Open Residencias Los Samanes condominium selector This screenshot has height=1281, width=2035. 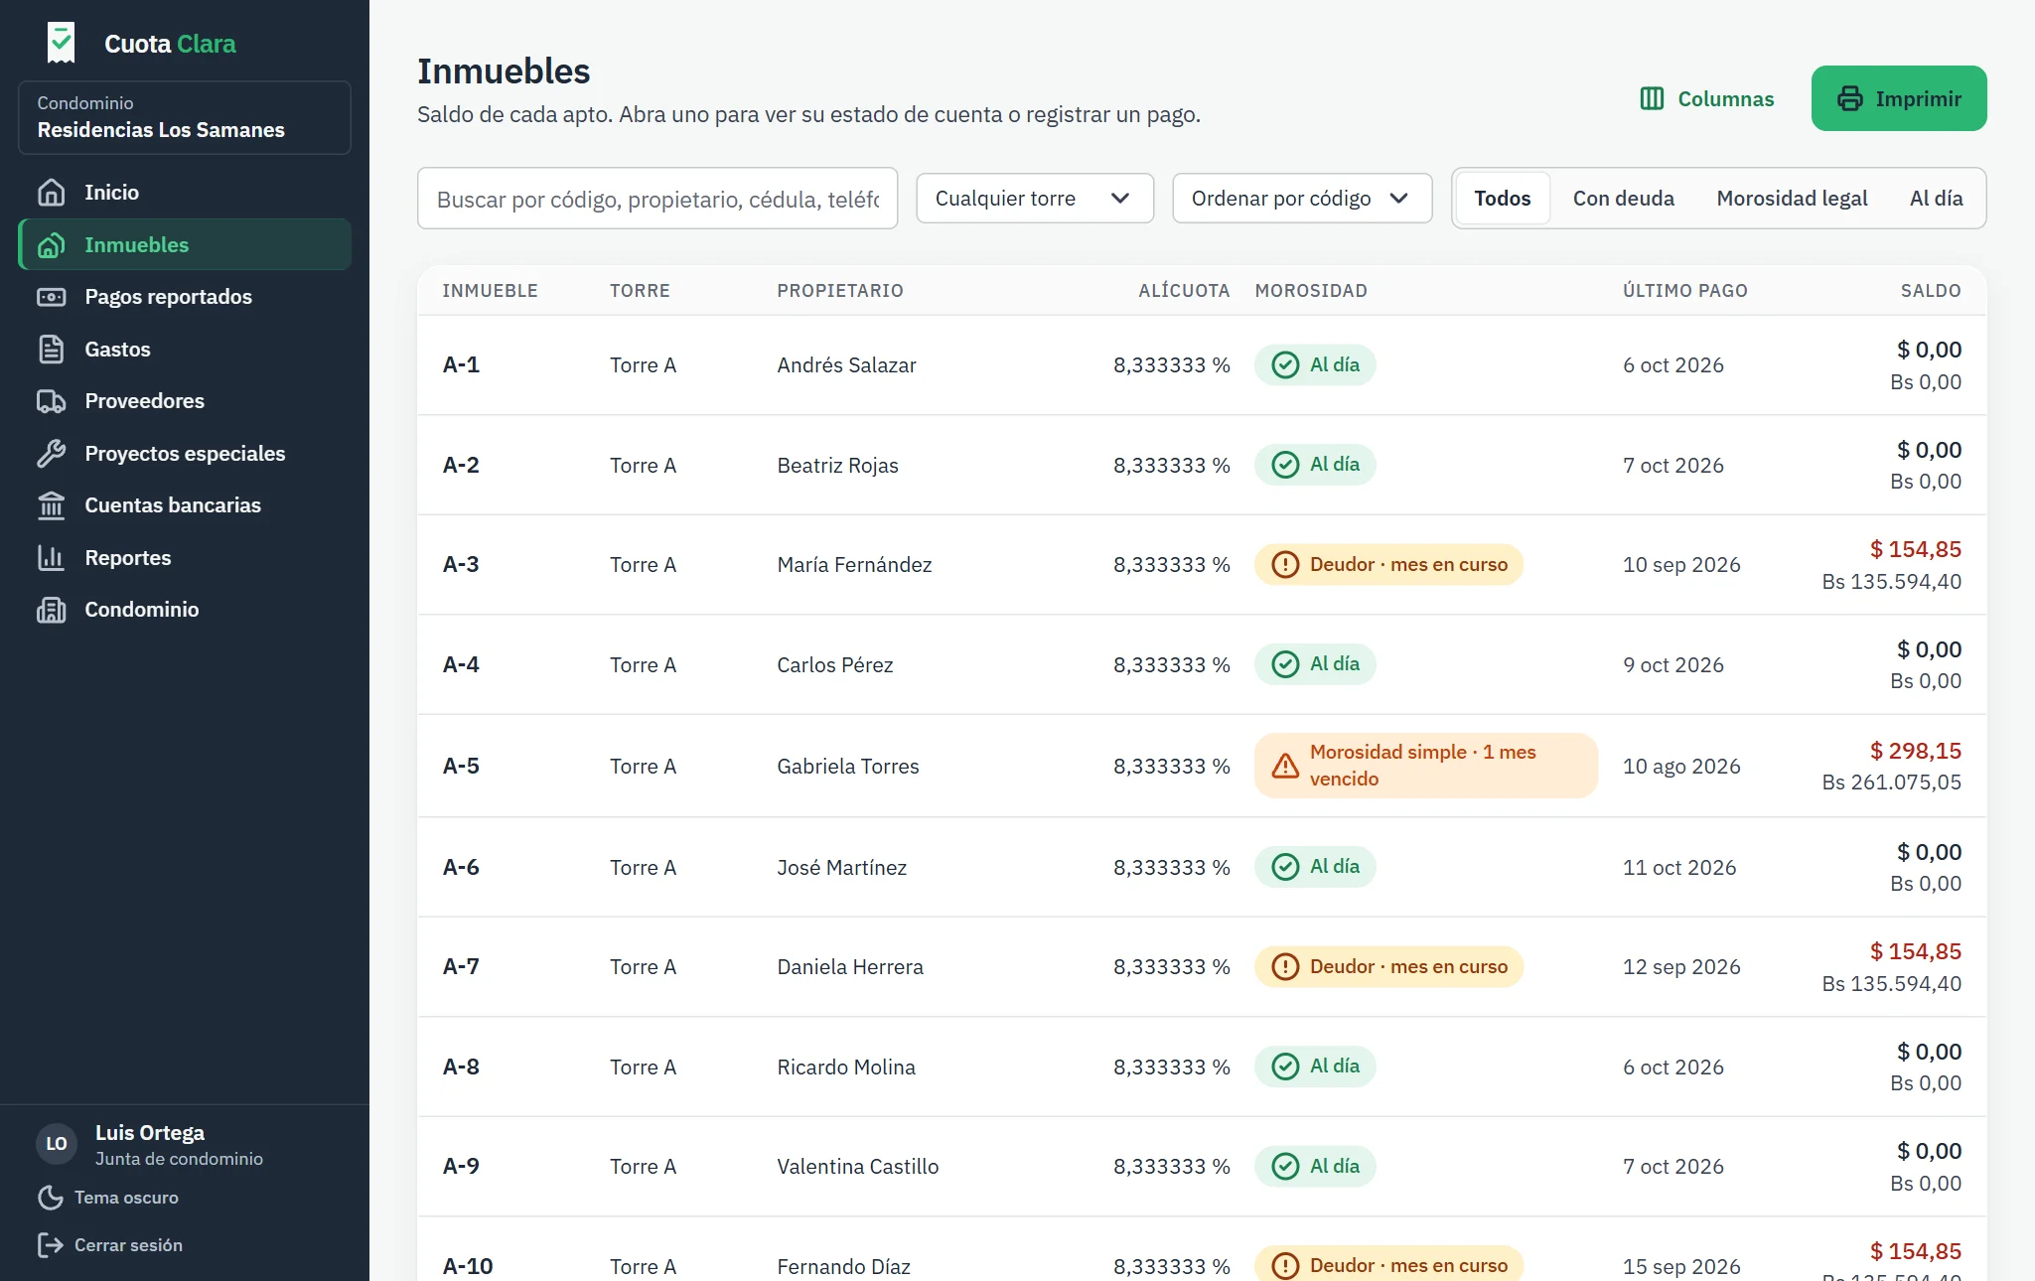point(185,117)
